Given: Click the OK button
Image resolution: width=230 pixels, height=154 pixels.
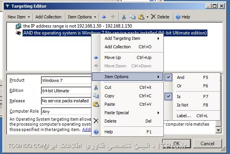Looking at the screenshot, I should (x=176, y=144).
